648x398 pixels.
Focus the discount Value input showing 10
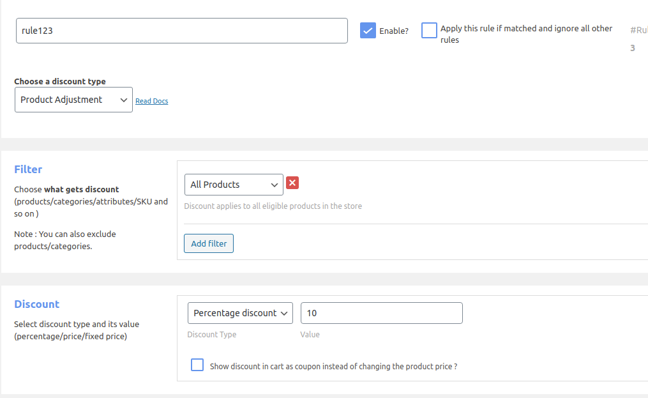(381, 313)
